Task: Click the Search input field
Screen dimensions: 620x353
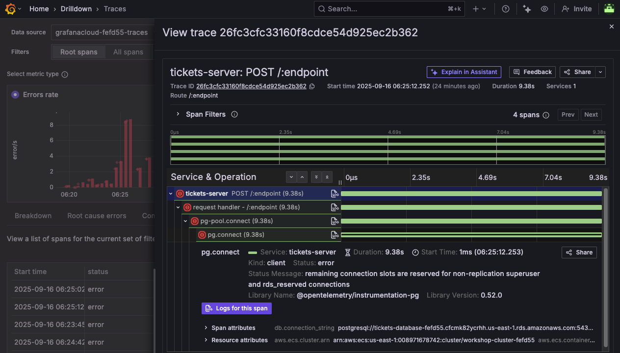Action: (383, 9)
